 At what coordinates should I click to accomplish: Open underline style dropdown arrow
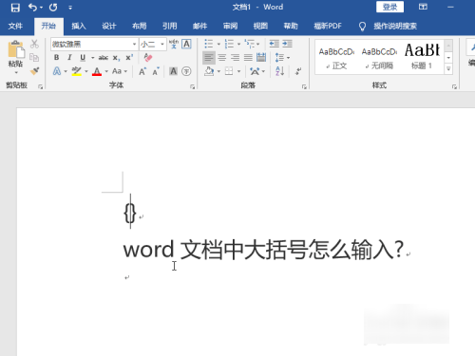(92, 58)
